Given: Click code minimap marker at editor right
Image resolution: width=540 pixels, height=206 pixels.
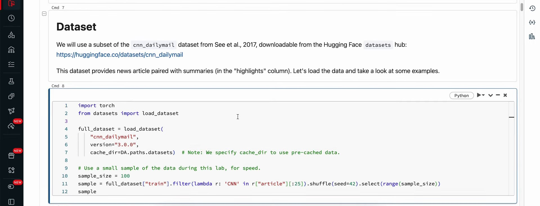Looking at the screenshot, I should pos(512,117).
